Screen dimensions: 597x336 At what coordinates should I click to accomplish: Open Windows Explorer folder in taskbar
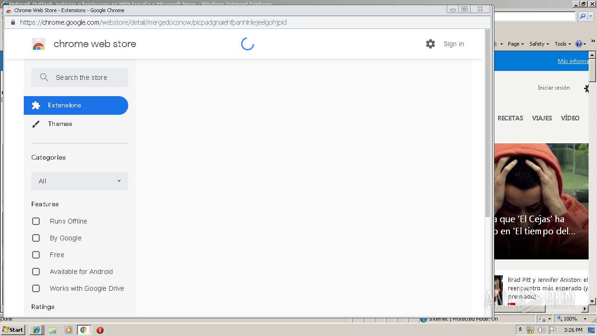click(53, 330)
